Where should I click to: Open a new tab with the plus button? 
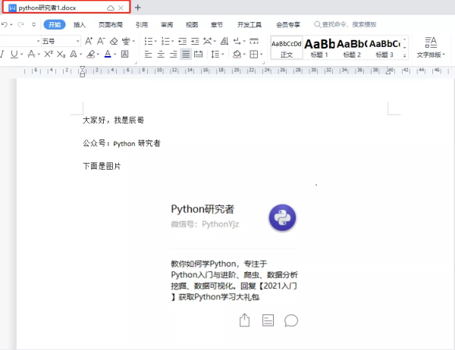(x=137, y=8)
